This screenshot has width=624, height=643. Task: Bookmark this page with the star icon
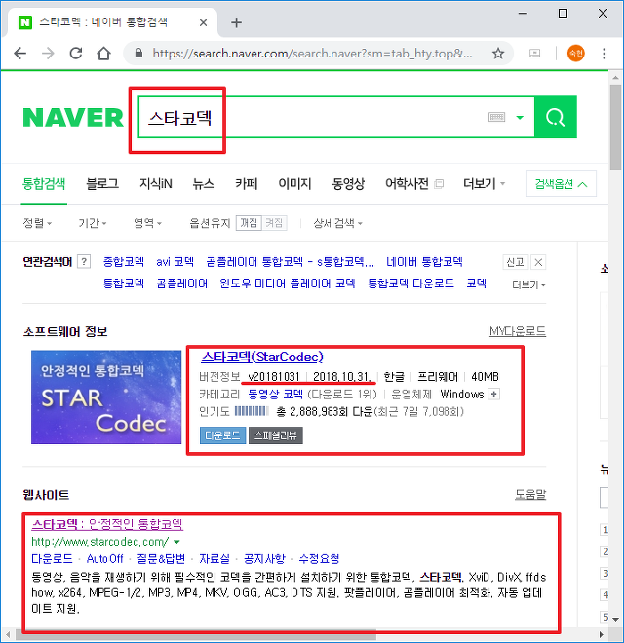tap(498, 54)
